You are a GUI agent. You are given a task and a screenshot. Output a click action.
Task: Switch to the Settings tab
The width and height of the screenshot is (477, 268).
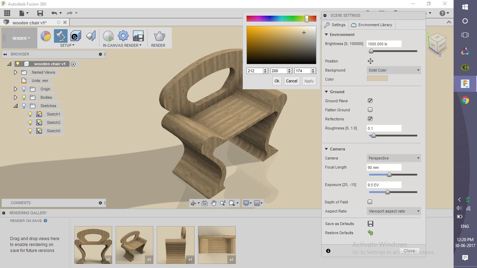pos(335,25)
